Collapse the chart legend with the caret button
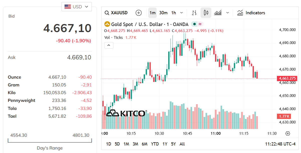Image resolution: width=301 pixels, height=153 pixels. coord(108,45)
